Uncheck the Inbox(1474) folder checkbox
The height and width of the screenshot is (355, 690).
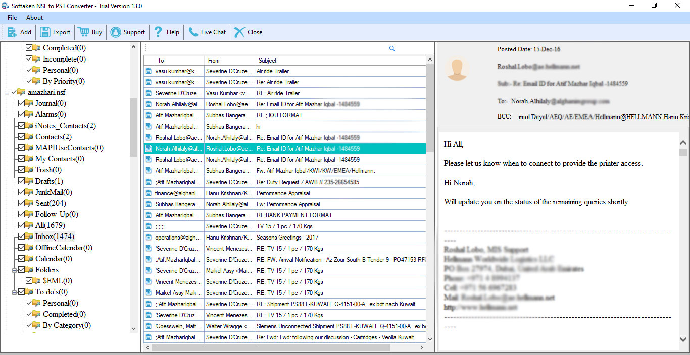point(22,236)
